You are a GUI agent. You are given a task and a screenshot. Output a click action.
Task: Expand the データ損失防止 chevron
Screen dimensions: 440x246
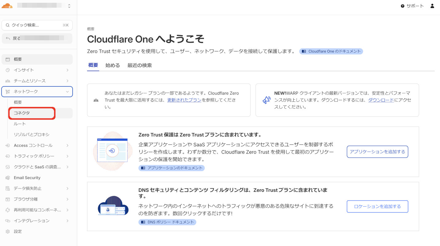[67, 188]
